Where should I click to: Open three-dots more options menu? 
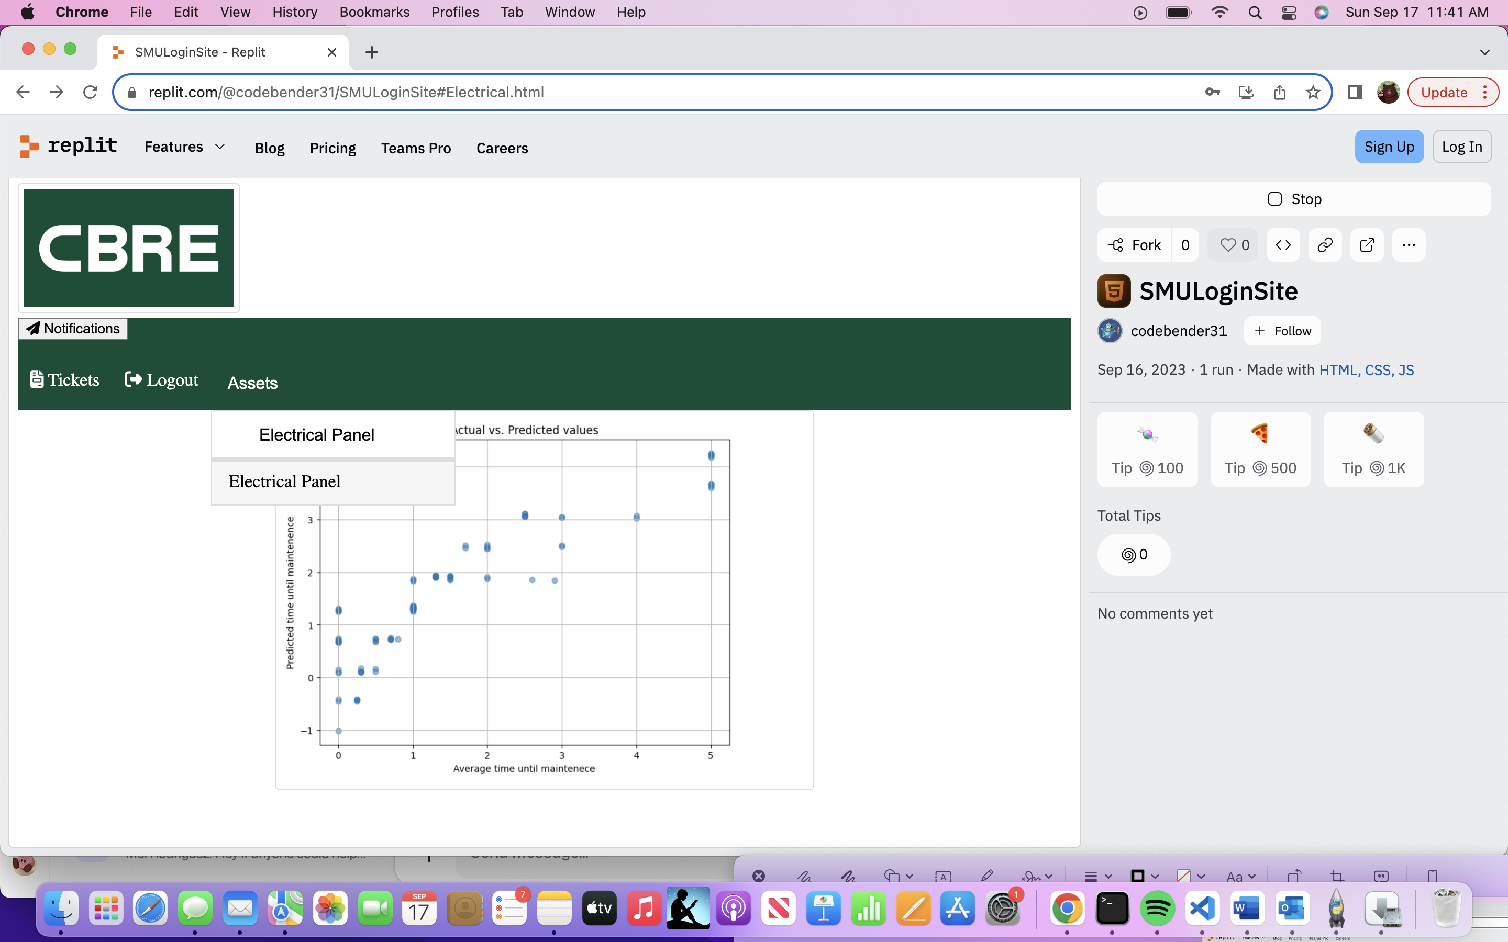click(1409, 245)
